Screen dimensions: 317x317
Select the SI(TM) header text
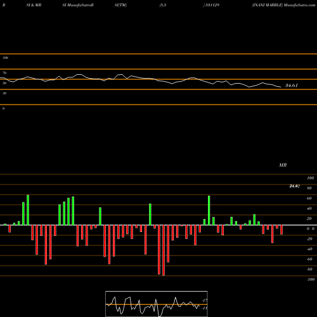point(120,5)
